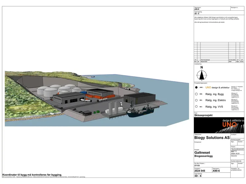Image resolution: width=246 pixels, height=184 pixels.
Task: Click the 'Revisjon nr.' cell at top right
Action: tap(237, 9)
